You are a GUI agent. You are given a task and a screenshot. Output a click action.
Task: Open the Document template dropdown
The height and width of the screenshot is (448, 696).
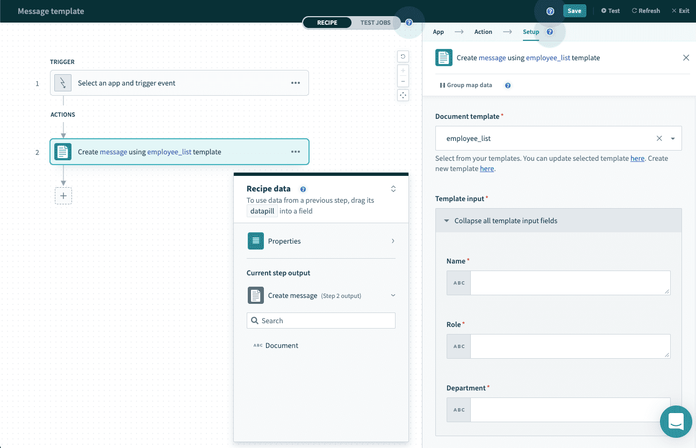point(672,139)
